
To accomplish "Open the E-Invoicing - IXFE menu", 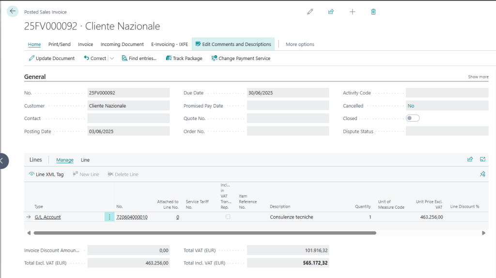I will (x=169, y=44).
